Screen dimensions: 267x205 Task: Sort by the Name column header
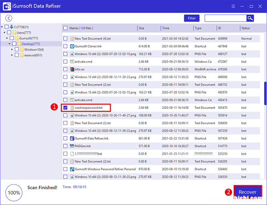click(x=81, y=28)
